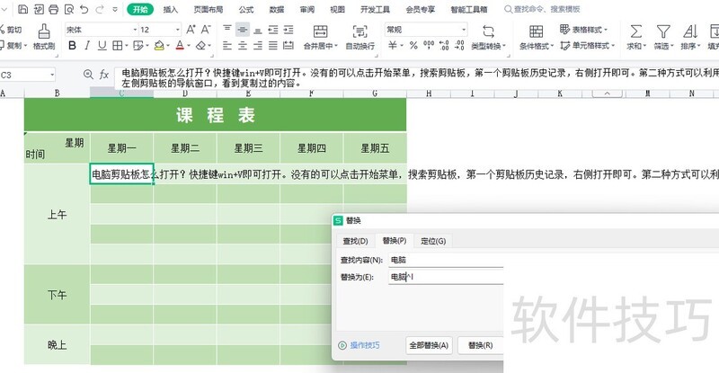Decrease decimal places
The image size is (719, 373).
[x=459, y=45]
